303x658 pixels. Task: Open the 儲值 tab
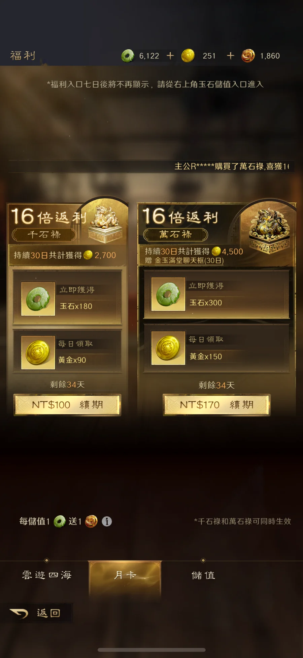[203, 575]
